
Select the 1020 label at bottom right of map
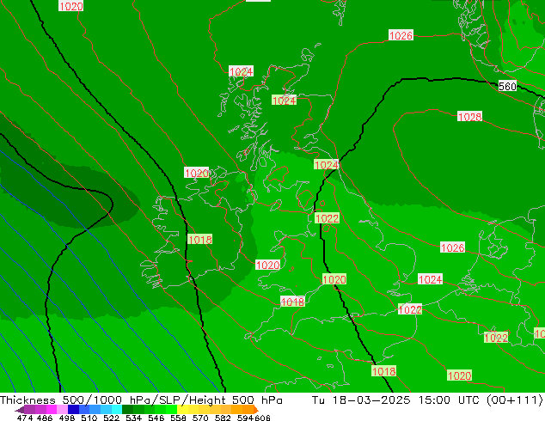click(459, 375)
